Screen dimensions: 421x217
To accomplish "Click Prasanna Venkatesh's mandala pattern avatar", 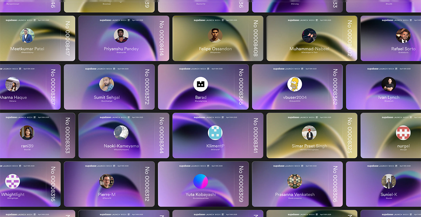I will pyautogui.click(x=295, y=181).
